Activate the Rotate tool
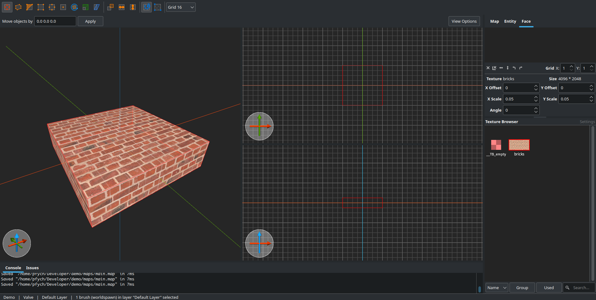 (74, 7)
